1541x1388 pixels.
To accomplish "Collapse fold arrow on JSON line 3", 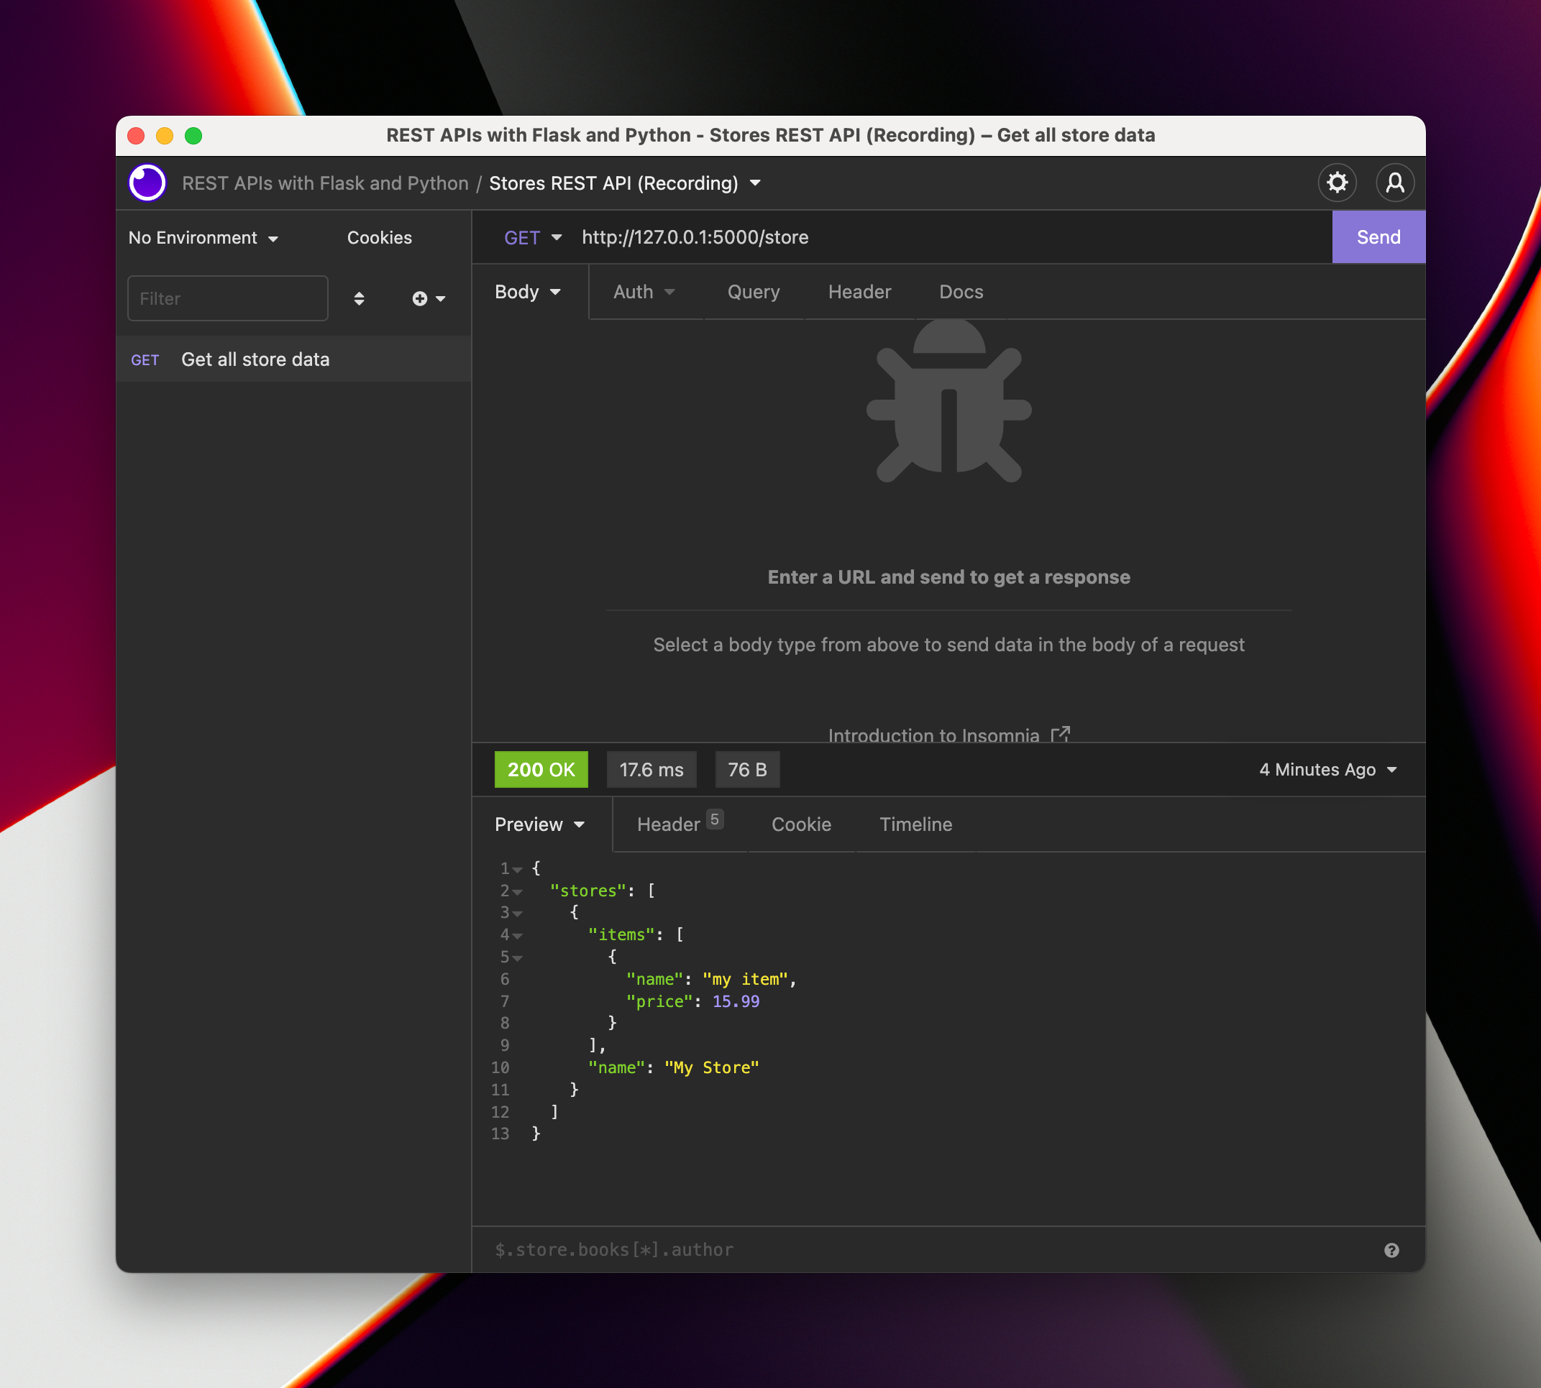I will point(517,914).
